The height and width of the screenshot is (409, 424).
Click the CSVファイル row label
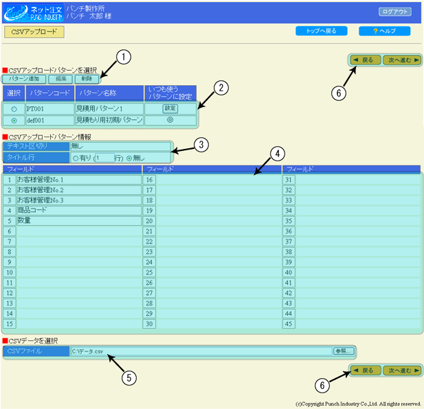pos(36,351)
